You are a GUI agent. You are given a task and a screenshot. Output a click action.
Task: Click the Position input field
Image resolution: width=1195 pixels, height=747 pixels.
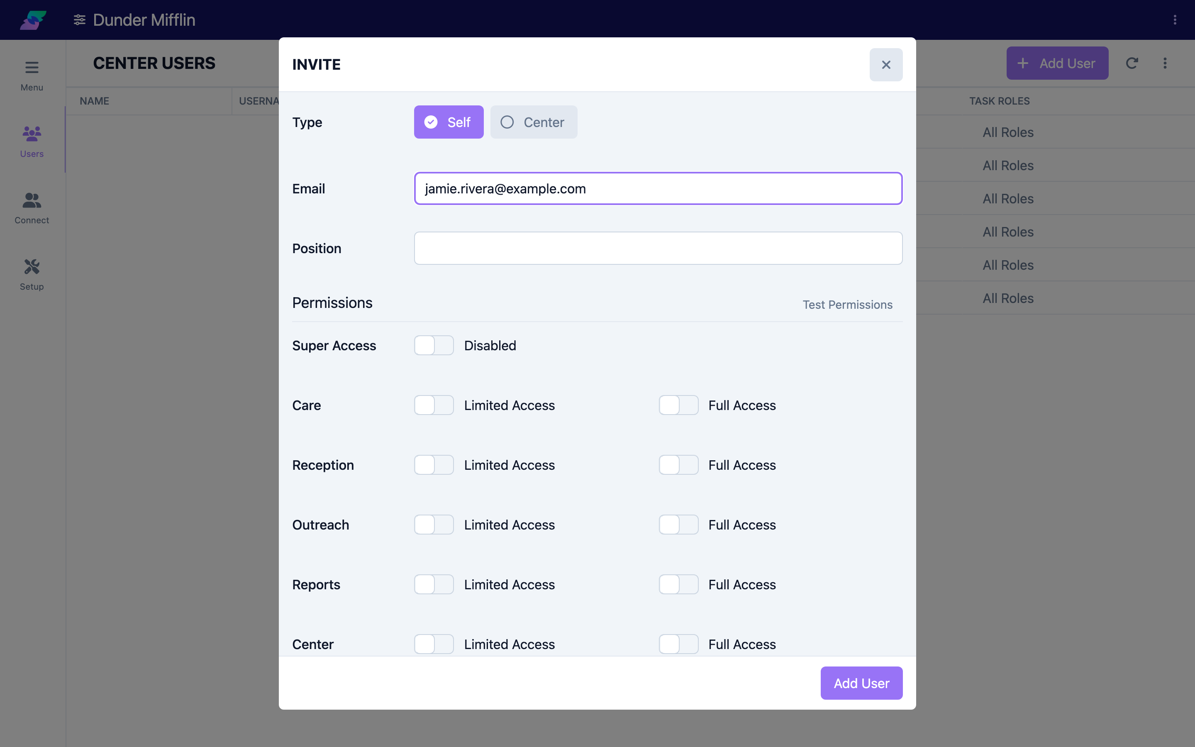pos(658,248)
